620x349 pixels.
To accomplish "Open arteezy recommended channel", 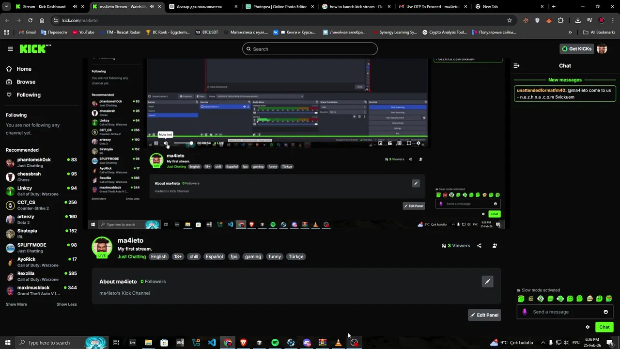I will [42, 219].
